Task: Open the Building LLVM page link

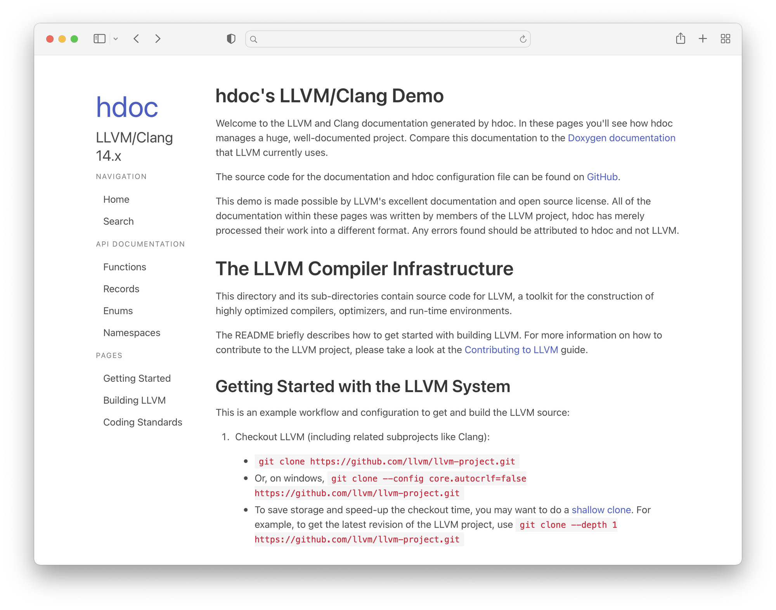Action: pyautogui.click(x=134, y=400)
